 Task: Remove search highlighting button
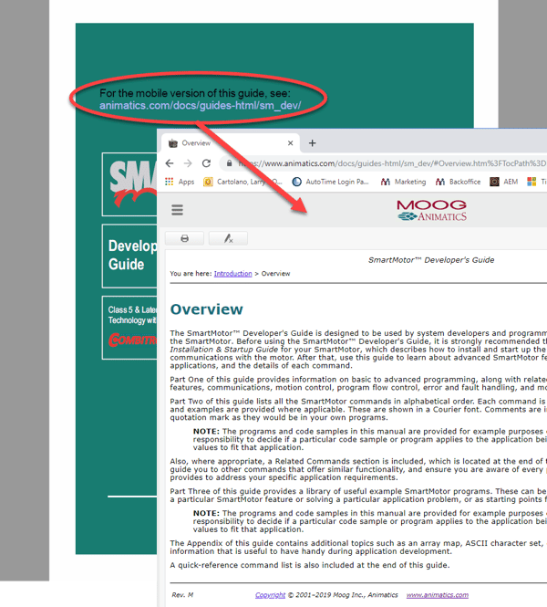click(228, 238)
